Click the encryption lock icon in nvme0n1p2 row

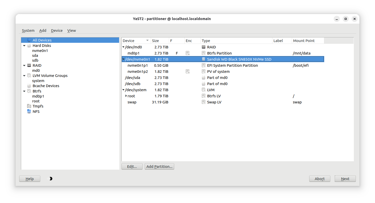(x=187, y=72)
